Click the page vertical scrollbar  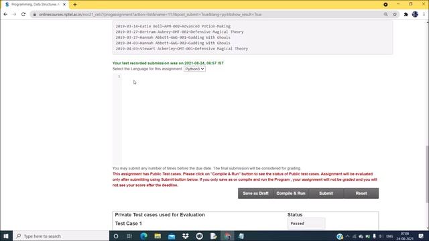point(427,174)
